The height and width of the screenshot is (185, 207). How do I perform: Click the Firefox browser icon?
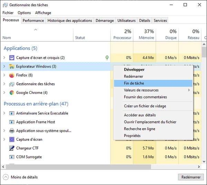click(12, 75)
